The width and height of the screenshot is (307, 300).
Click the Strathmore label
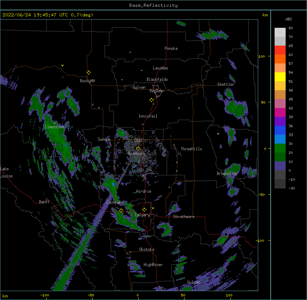184,217
